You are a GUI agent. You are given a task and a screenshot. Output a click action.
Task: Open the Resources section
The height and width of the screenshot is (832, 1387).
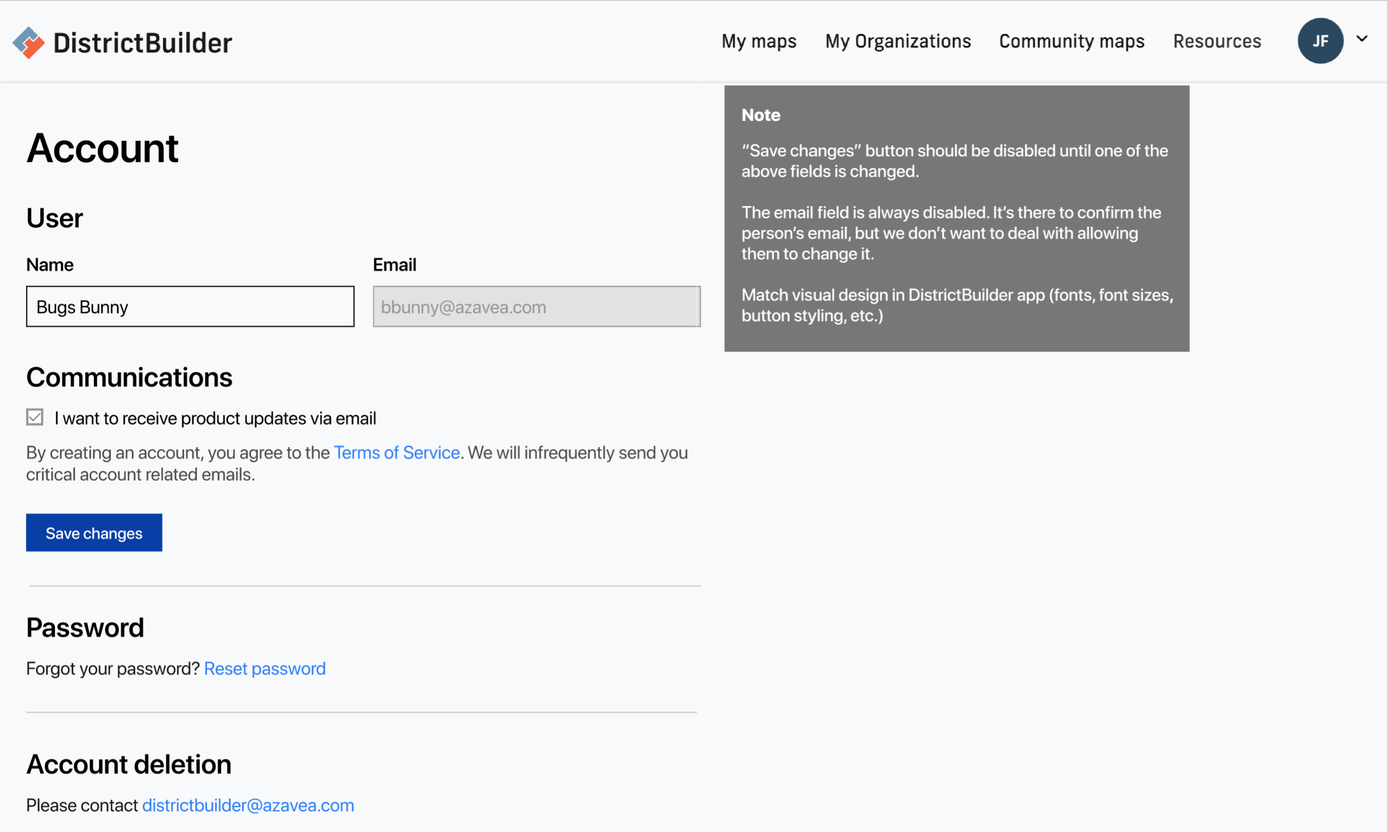1217,41
